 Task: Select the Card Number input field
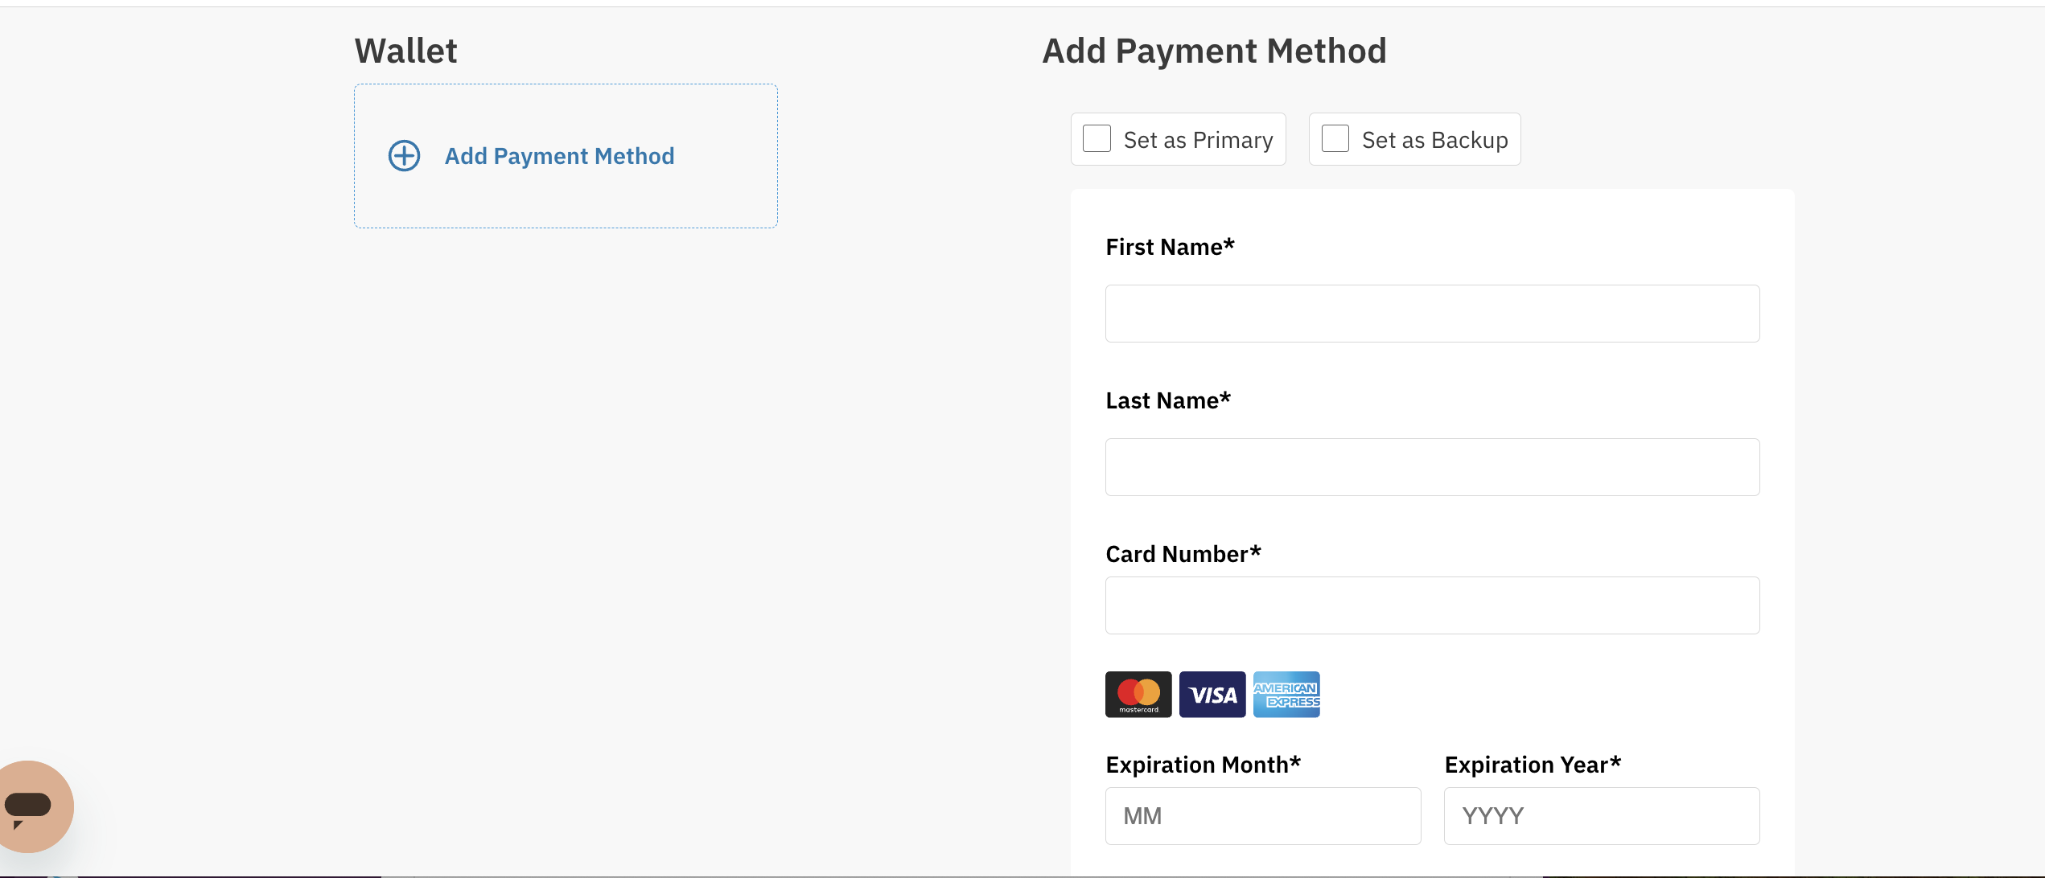[1432, 605]
